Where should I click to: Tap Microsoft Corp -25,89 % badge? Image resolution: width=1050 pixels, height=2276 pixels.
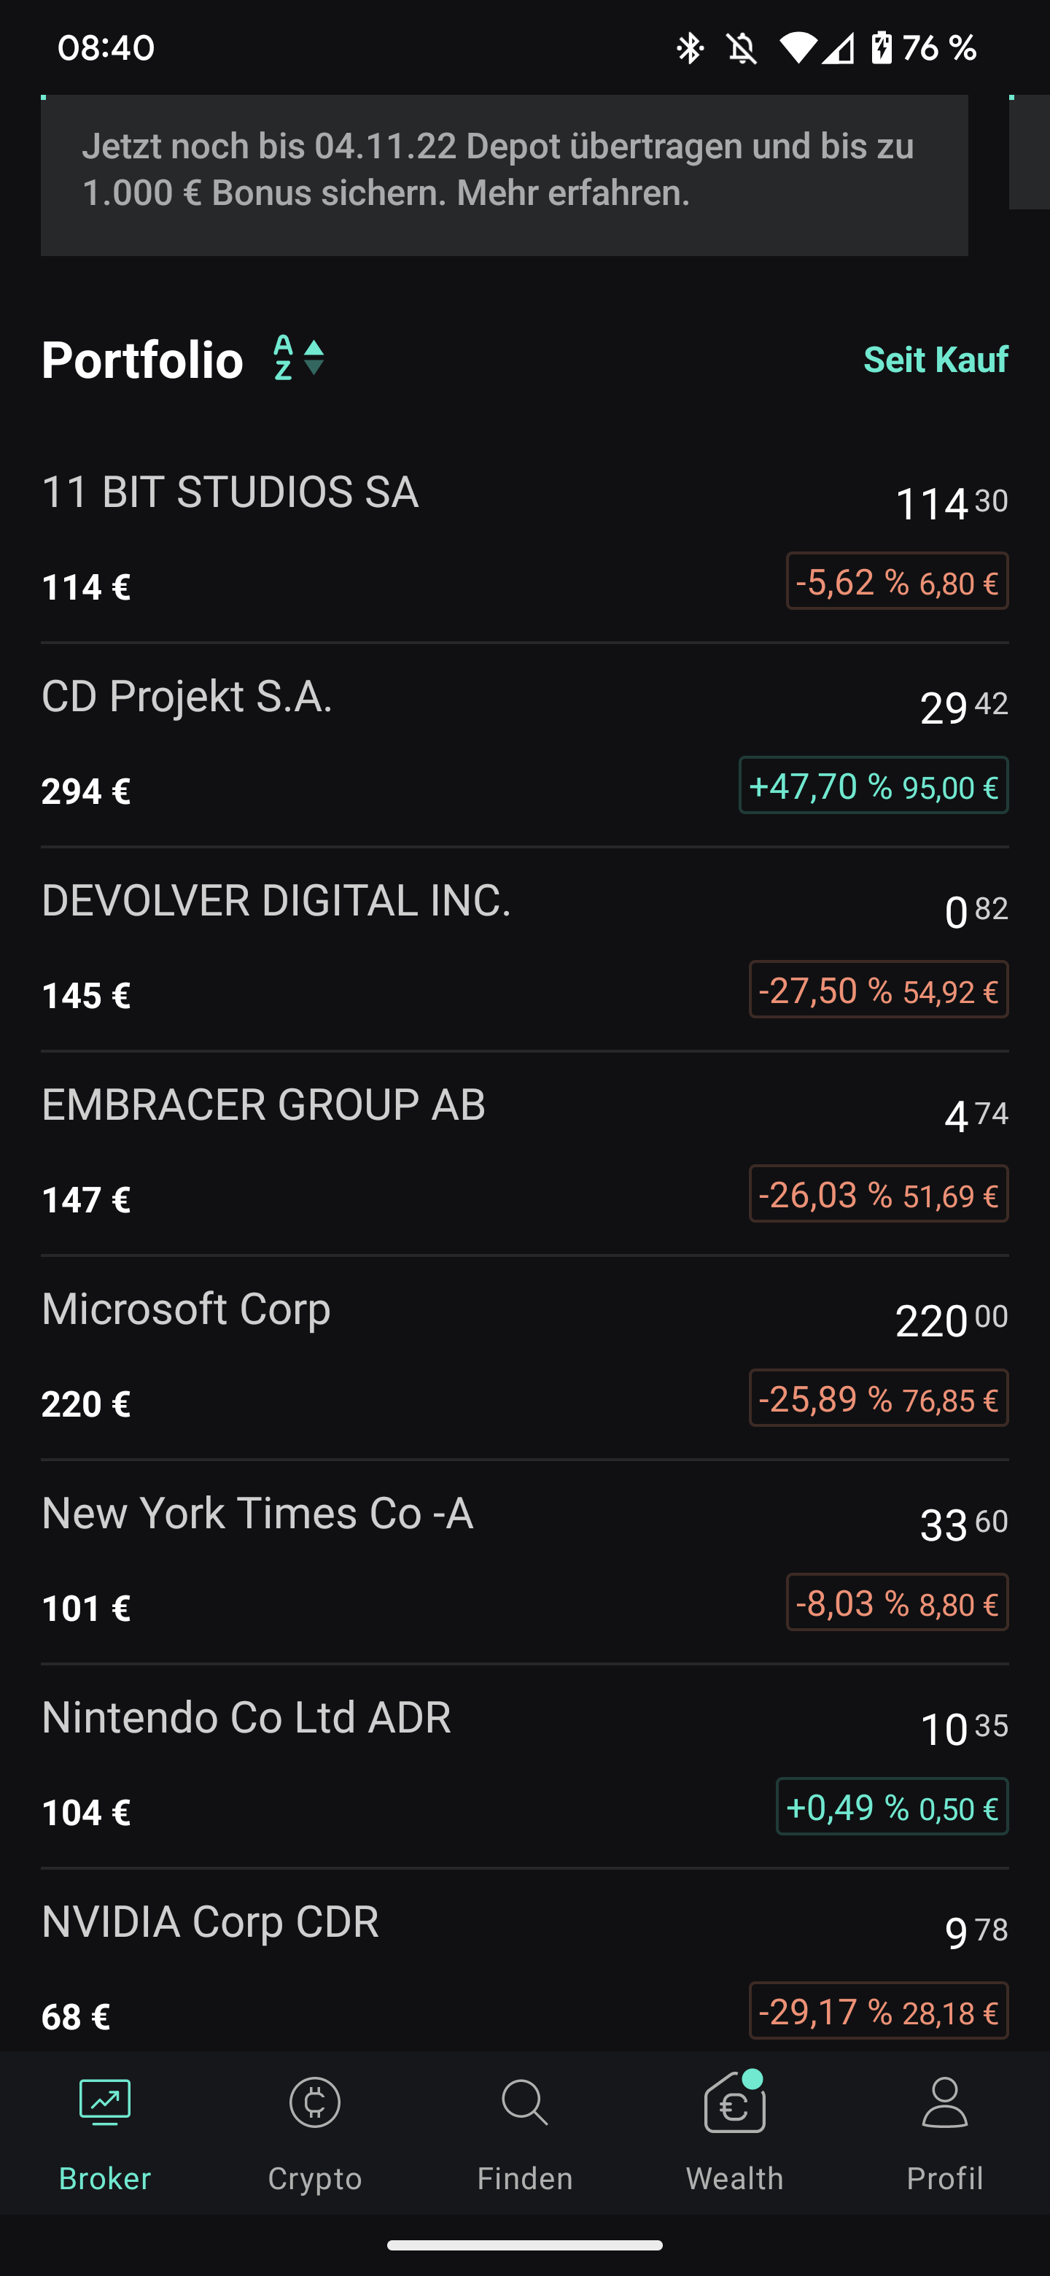pyautogui.click(x=878, y=1398)
